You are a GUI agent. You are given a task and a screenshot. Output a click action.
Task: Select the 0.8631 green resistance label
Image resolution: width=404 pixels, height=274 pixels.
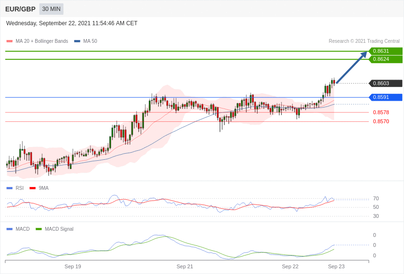pos(385,51)
